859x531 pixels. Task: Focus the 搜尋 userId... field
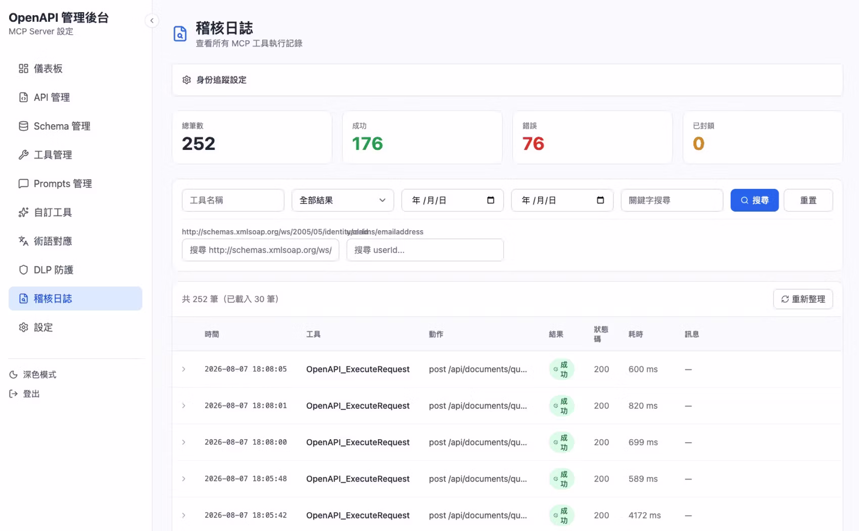(425, 250)
